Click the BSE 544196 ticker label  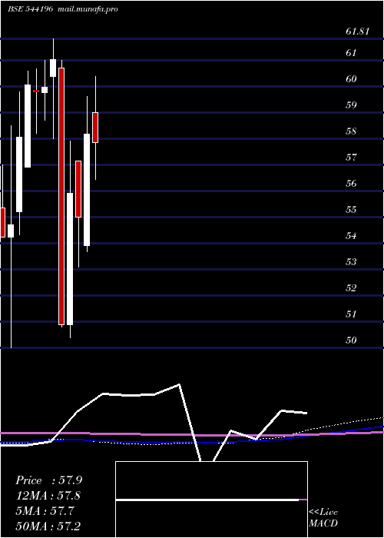(x=30, y=9)
